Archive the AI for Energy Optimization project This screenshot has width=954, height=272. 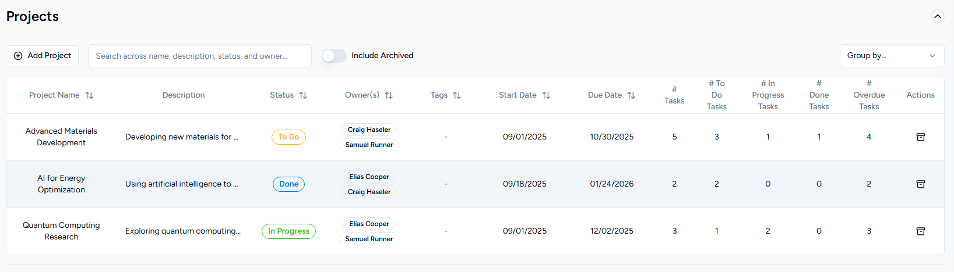[x=920, y=184]
